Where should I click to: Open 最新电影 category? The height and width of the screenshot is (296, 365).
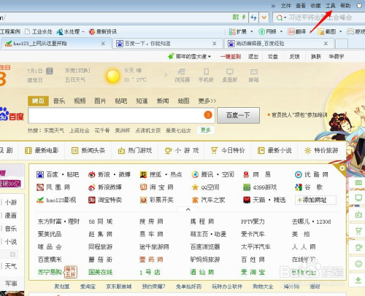(x=42, y=150)
